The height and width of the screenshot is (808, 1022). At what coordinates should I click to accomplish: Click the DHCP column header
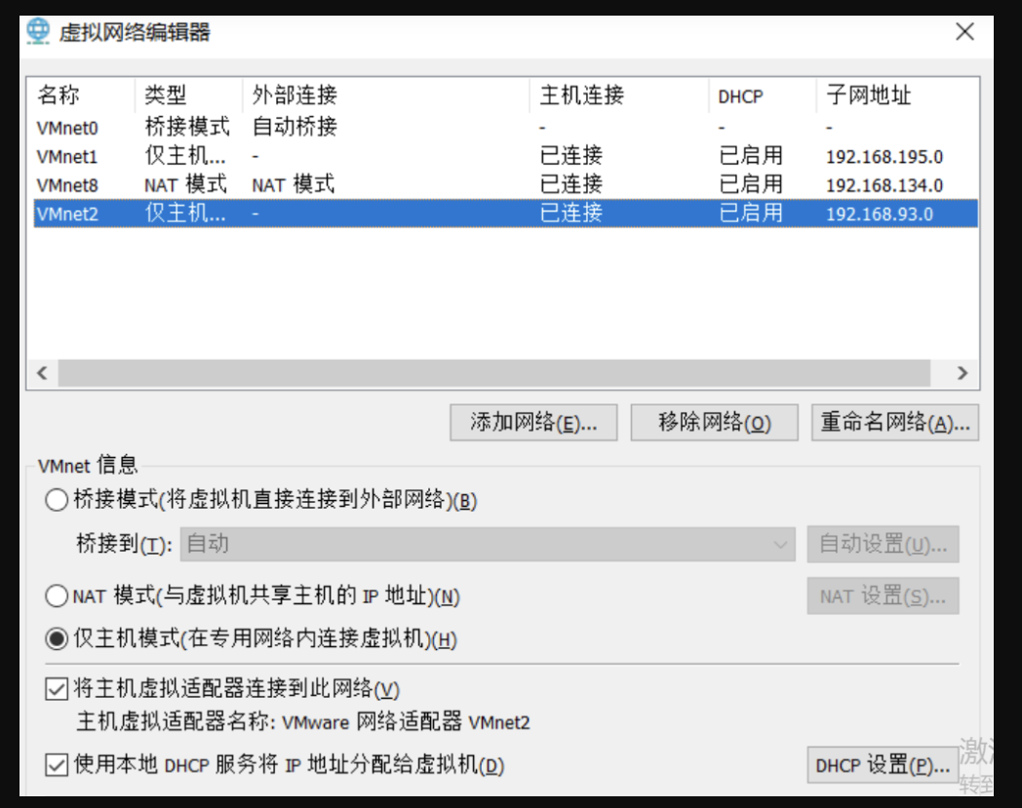click(x=763, y=96)
